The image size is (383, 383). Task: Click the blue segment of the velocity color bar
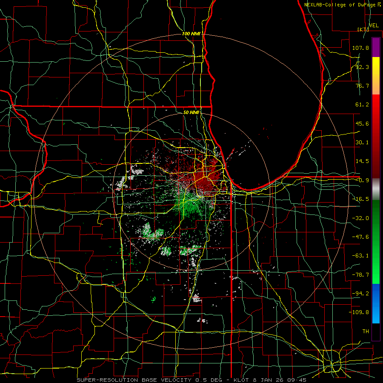tap(376, 303)
